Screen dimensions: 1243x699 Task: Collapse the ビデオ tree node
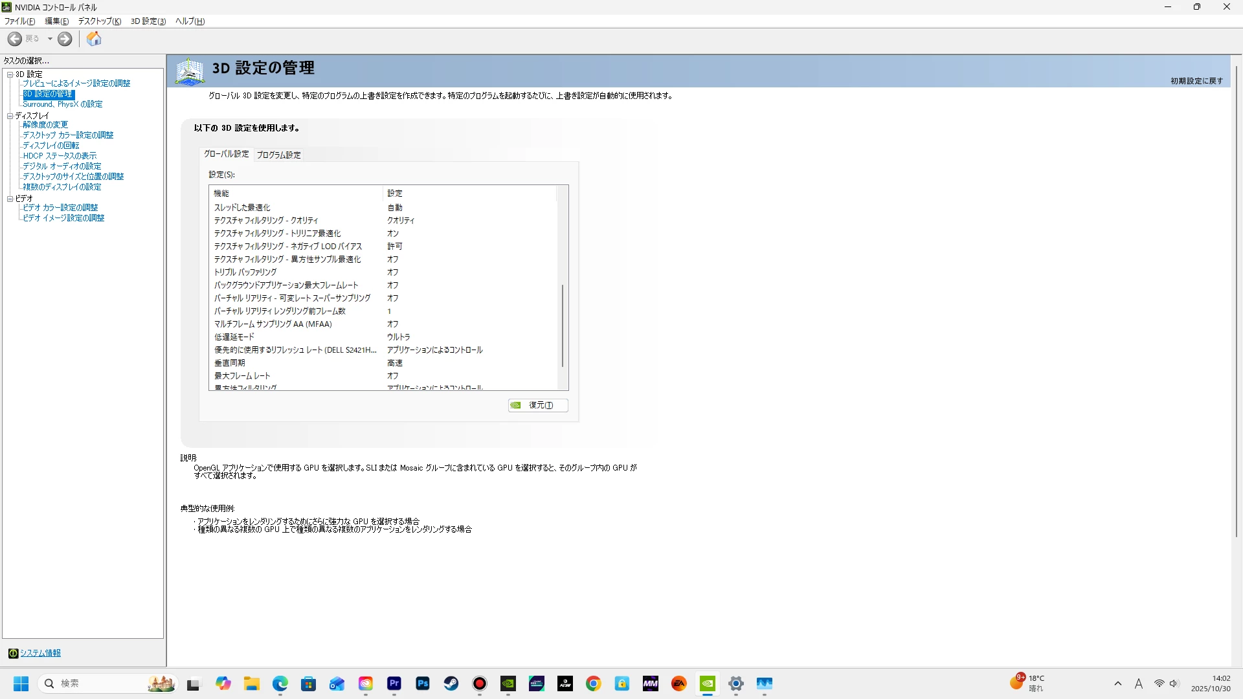coord(10,199)
